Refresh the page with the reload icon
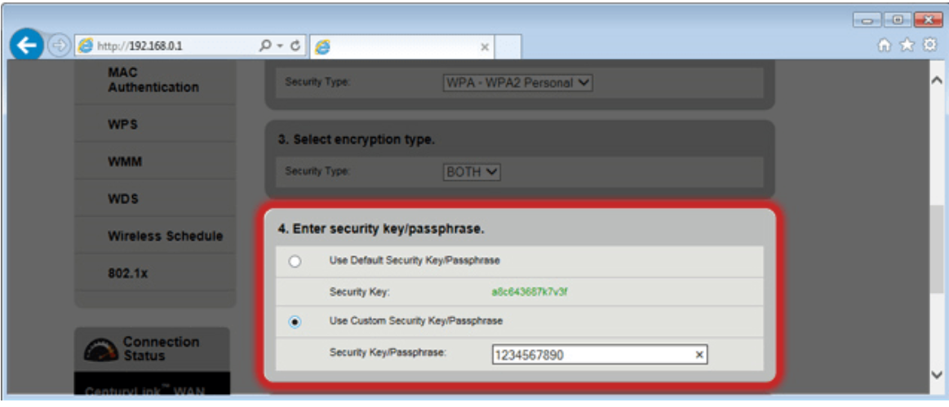Screen dimensions: 949x407 tap(295, 46)
